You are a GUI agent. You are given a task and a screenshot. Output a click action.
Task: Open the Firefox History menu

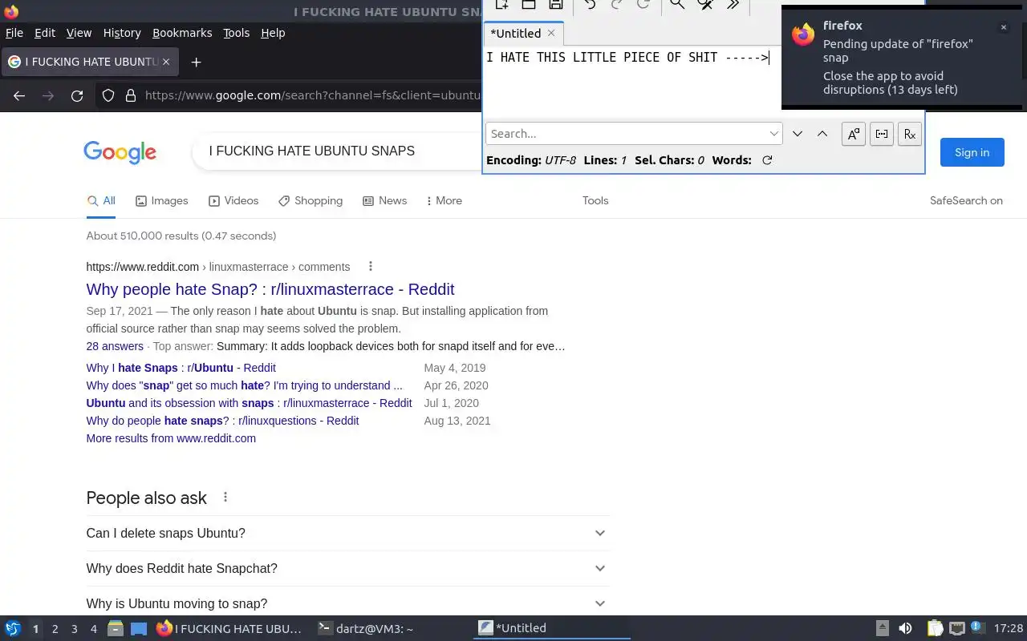click(122, 33)
